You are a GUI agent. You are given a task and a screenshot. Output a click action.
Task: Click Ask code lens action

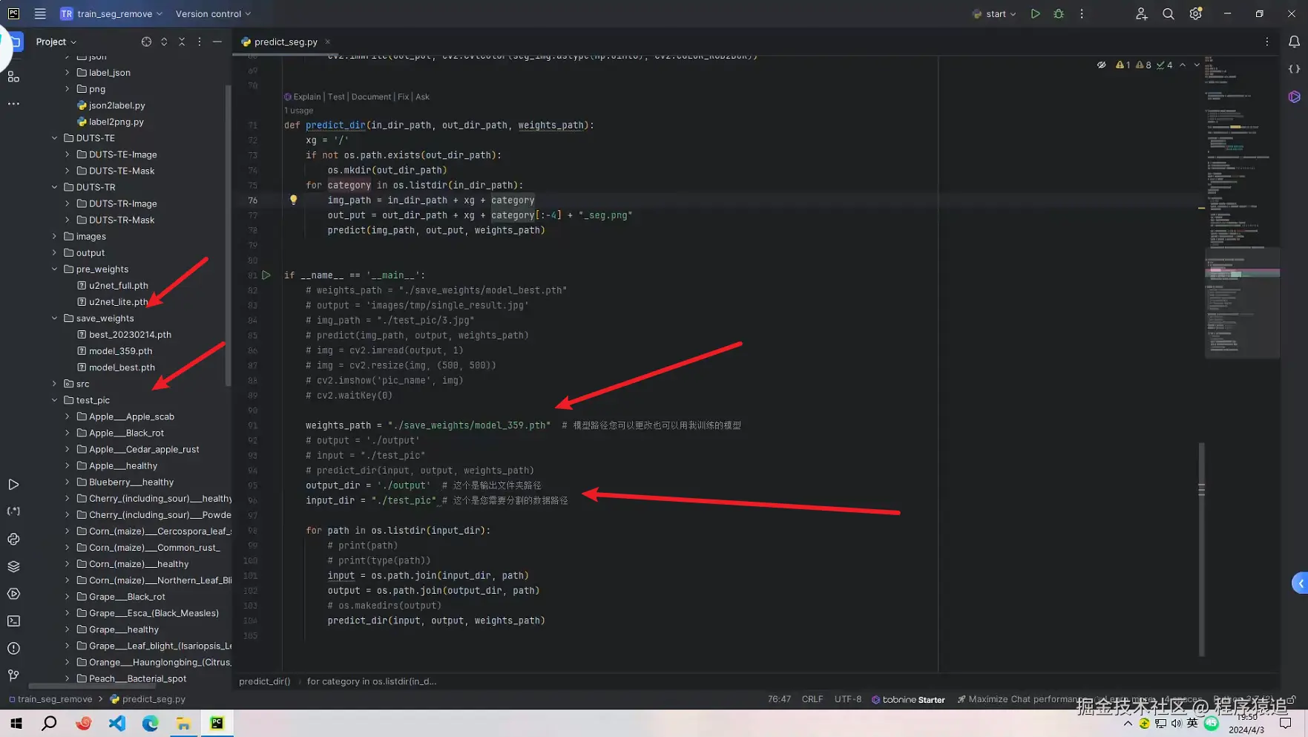[422, 96]
